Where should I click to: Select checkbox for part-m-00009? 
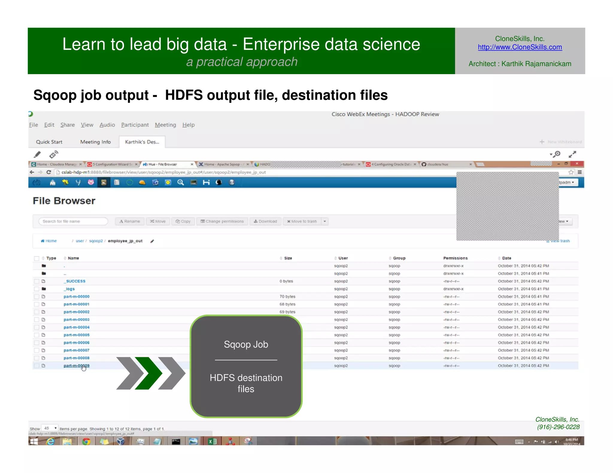pyautogui.click(x=37, y=366)
